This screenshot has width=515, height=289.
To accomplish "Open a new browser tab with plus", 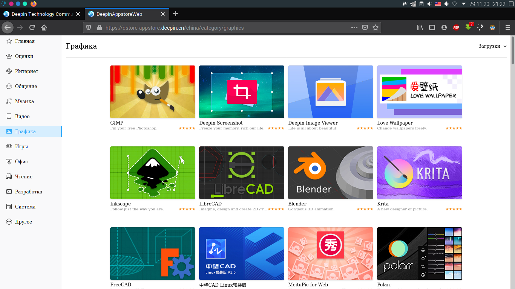I will coord(176,14).
